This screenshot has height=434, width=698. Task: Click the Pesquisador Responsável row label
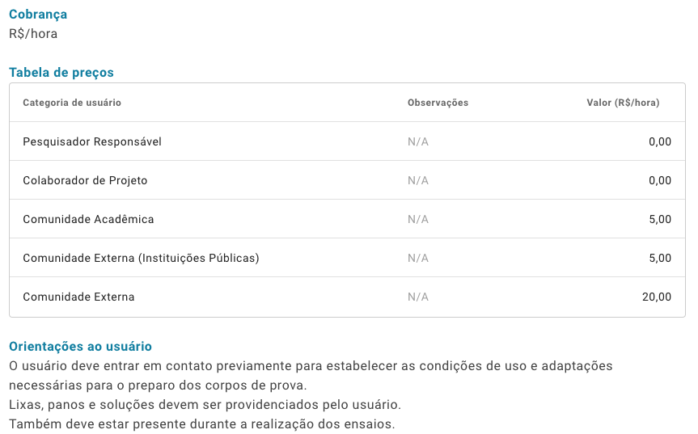click(92, 142)
